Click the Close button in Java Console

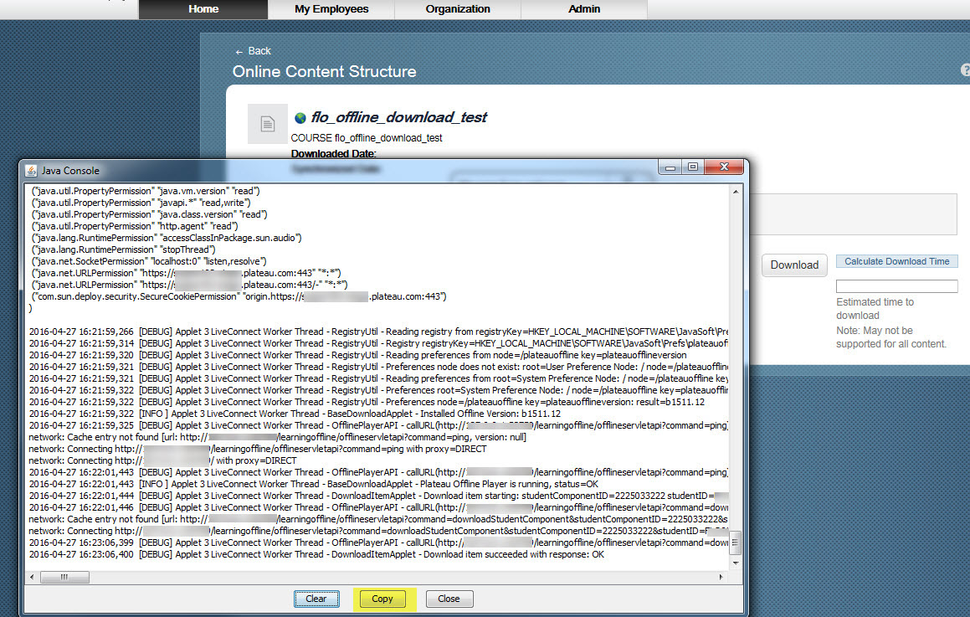coord(449,599)
